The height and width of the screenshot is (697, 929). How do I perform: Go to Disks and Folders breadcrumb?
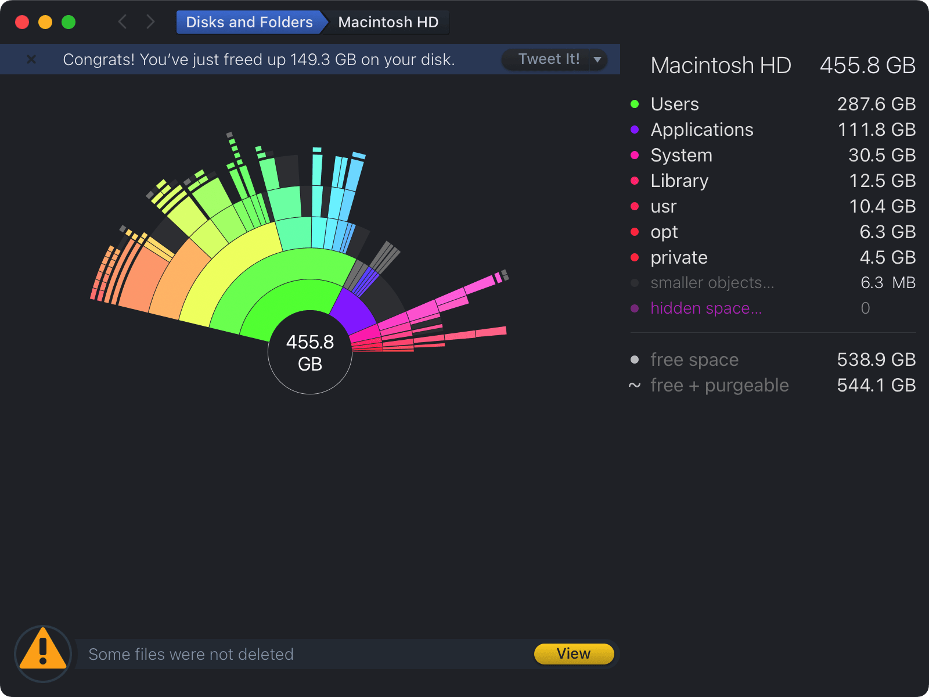[249, 22]
